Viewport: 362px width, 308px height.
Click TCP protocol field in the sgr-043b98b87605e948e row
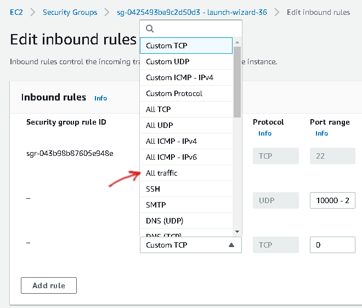[276, 156]
